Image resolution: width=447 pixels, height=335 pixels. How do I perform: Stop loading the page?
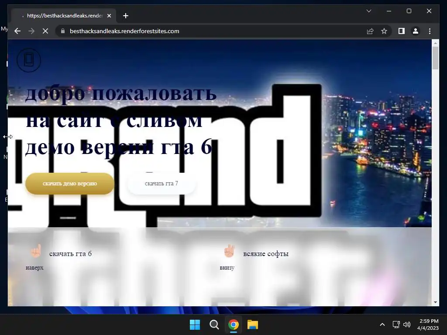point(45,31)
